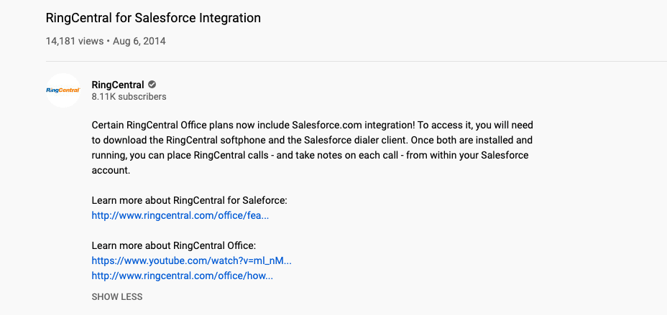This screenshot has width=667, height=315.
Task: Click the 8.11K subscribers count
Action: point(129,97)
